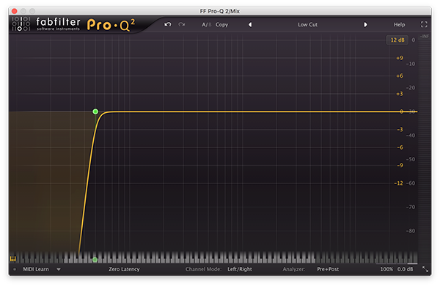Go to the previous preset arrow
This screenshot has height=286, width=440.
click(250, 25)
